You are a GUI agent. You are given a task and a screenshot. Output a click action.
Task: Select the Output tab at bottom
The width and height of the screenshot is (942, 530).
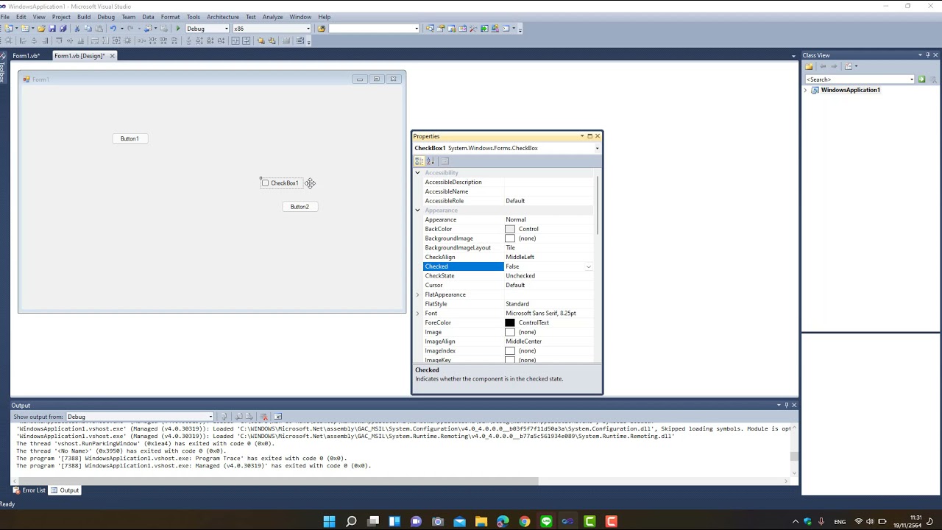(x=65, y=490)
